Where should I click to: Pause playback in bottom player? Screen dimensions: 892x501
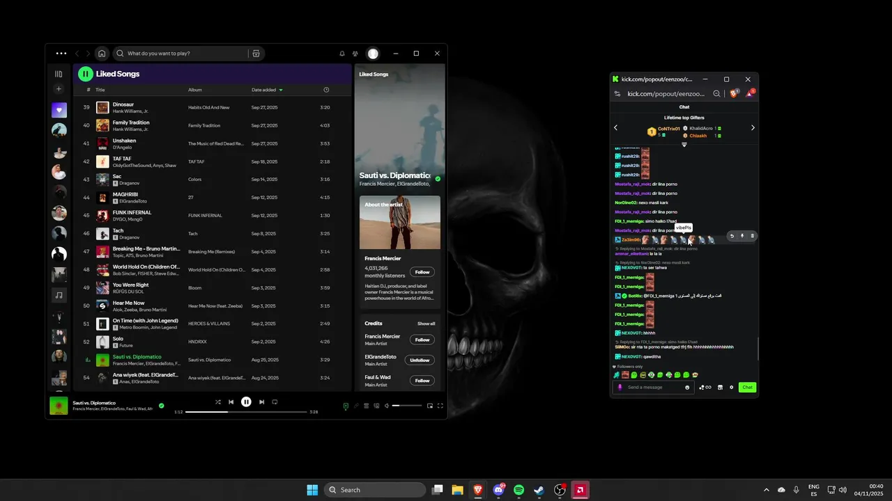coord(246,401)
